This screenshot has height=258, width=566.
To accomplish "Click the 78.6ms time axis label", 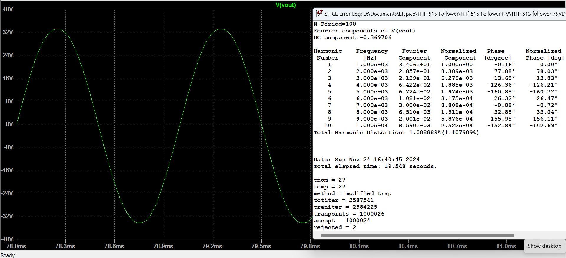I will (114, 246).
